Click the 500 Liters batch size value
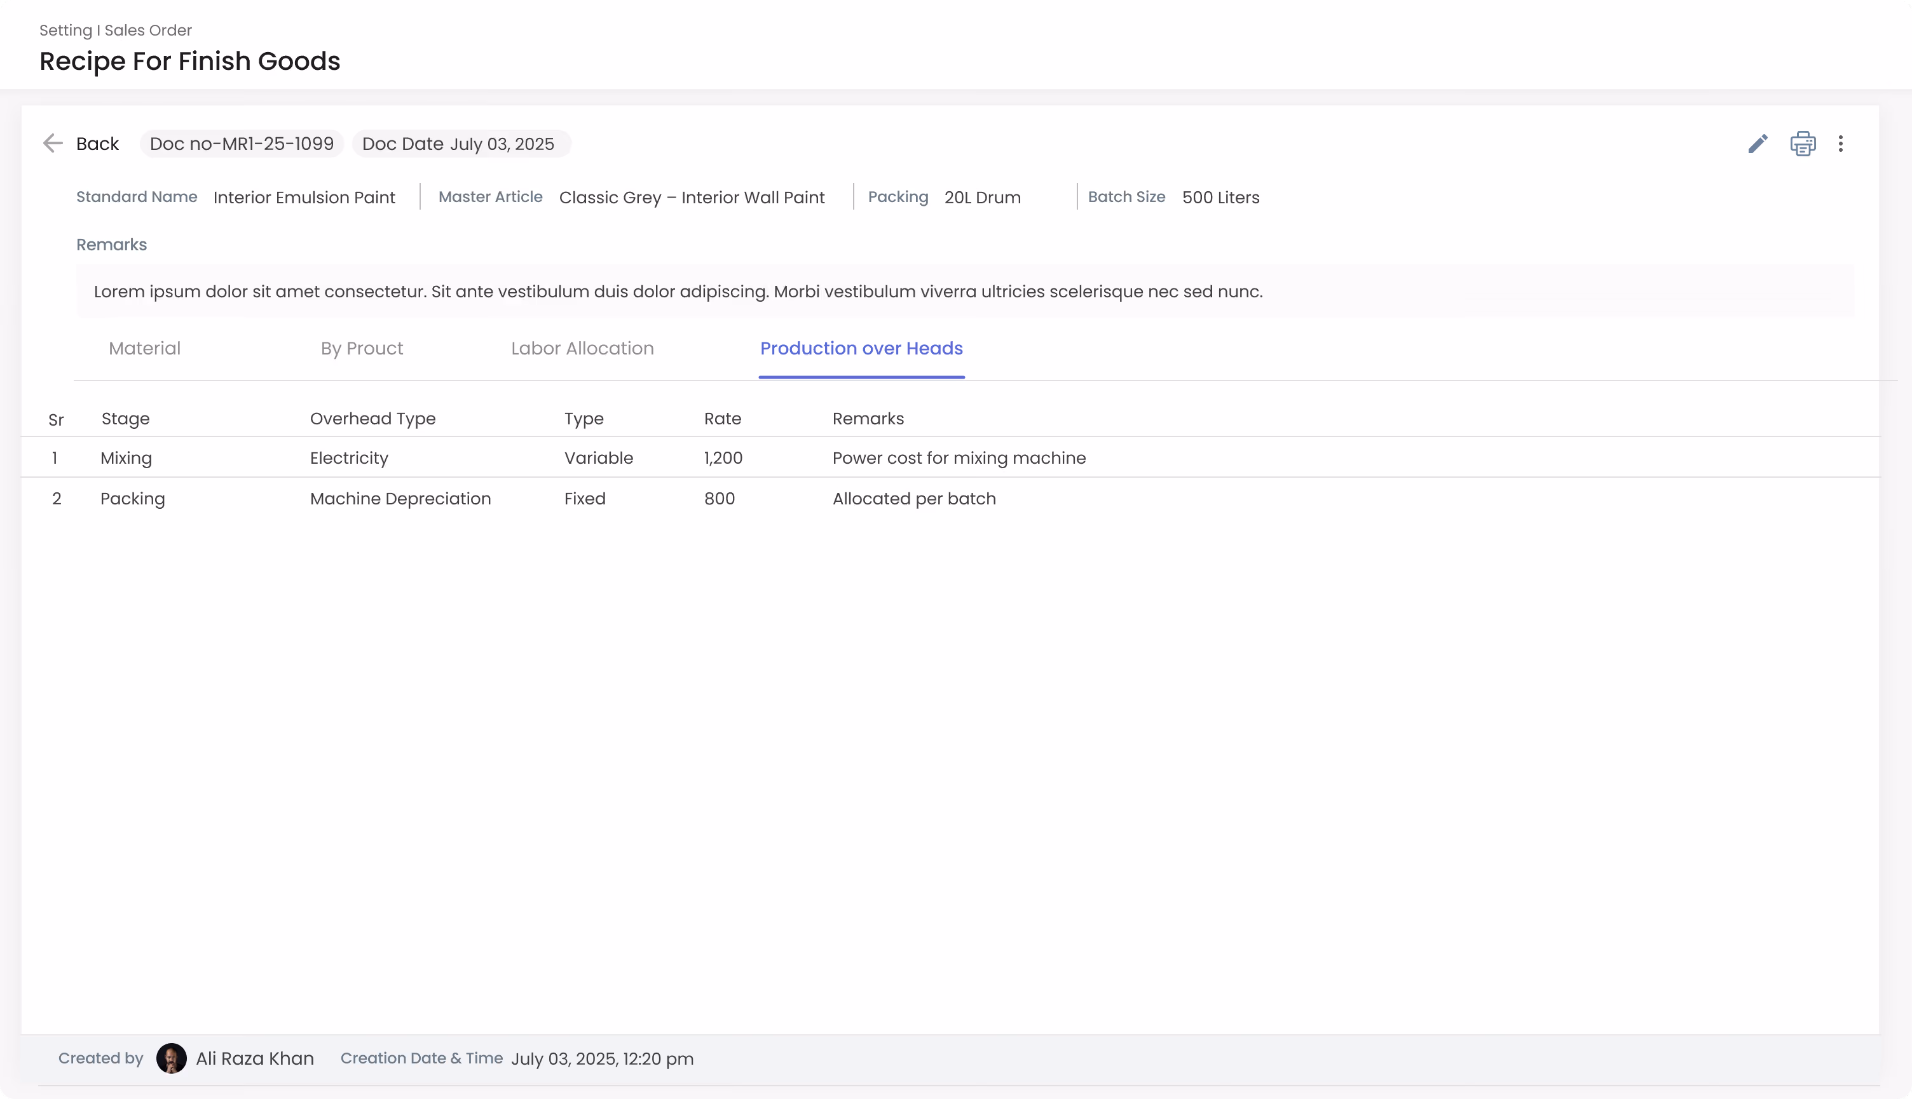This screenshot has height=1099, width=1912. (1220, 197)
